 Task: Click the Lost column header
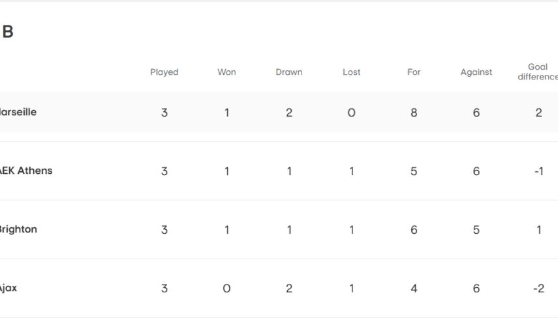pos(351,72)
